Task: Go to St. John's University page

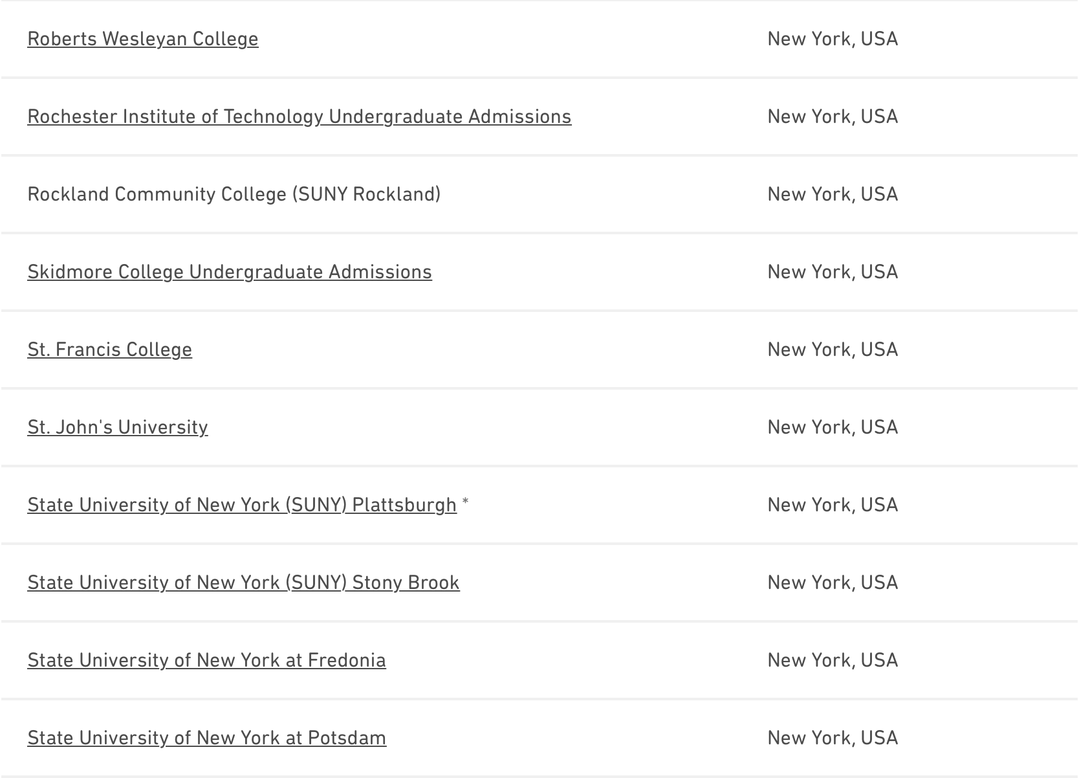Action: [x=117, y=427]
